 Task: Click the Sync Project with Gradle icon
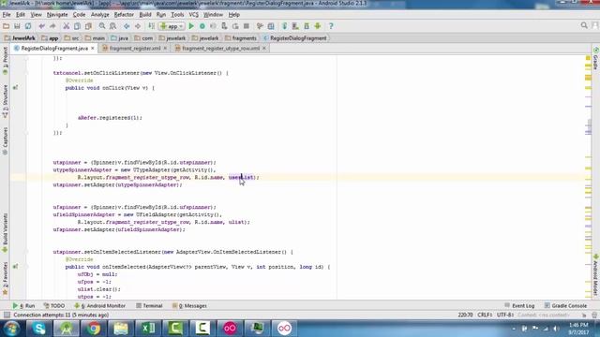[284, 26]
